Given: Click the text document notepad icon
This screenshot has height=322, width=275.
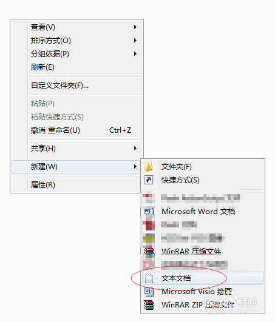Looking at the screenshot, I should pyautogui.click(x=149, y=278).
